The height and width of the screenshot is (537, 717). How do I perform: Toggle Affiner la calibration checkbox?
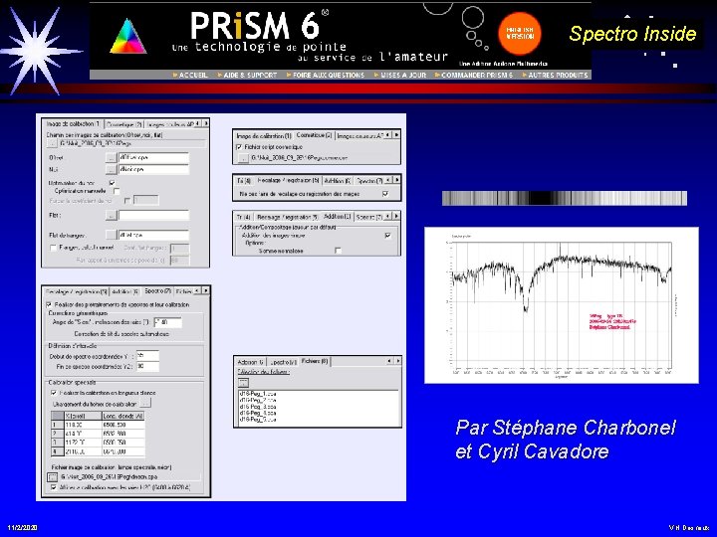tap(54, 487)
